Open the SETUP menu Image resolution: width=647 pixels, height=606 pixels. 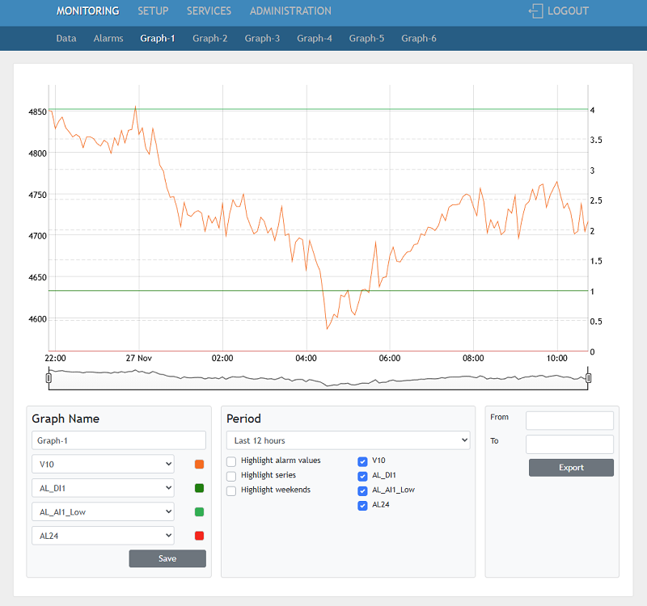click(153, 11)
